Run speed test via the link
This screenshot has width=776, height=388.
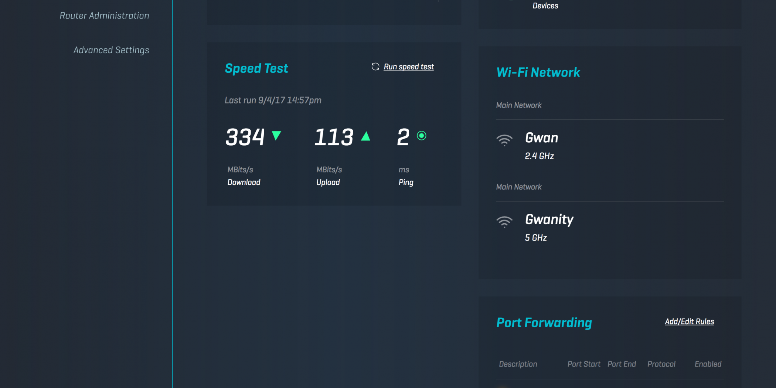(409, 67)
